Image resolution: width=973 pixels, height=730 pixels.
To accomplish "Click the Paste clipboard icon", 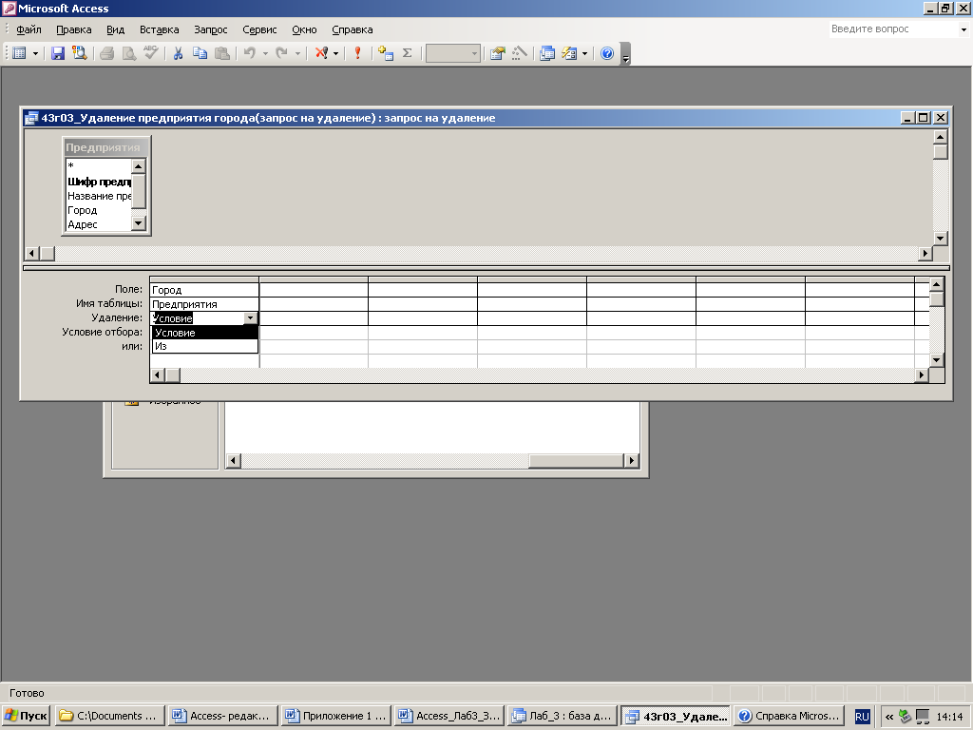I will (x=222, y=53).
